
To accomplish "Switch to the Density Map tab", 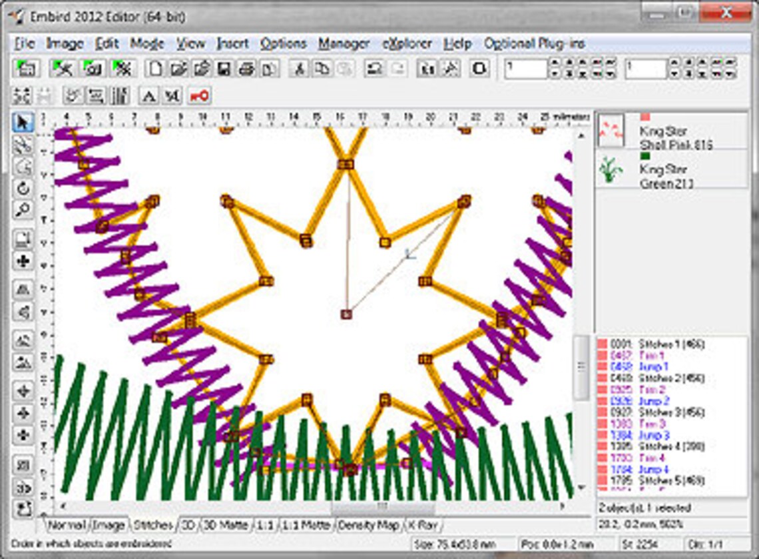I will coord(369,525).
